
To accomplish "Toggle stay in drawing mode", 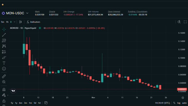I will point(4,95).
